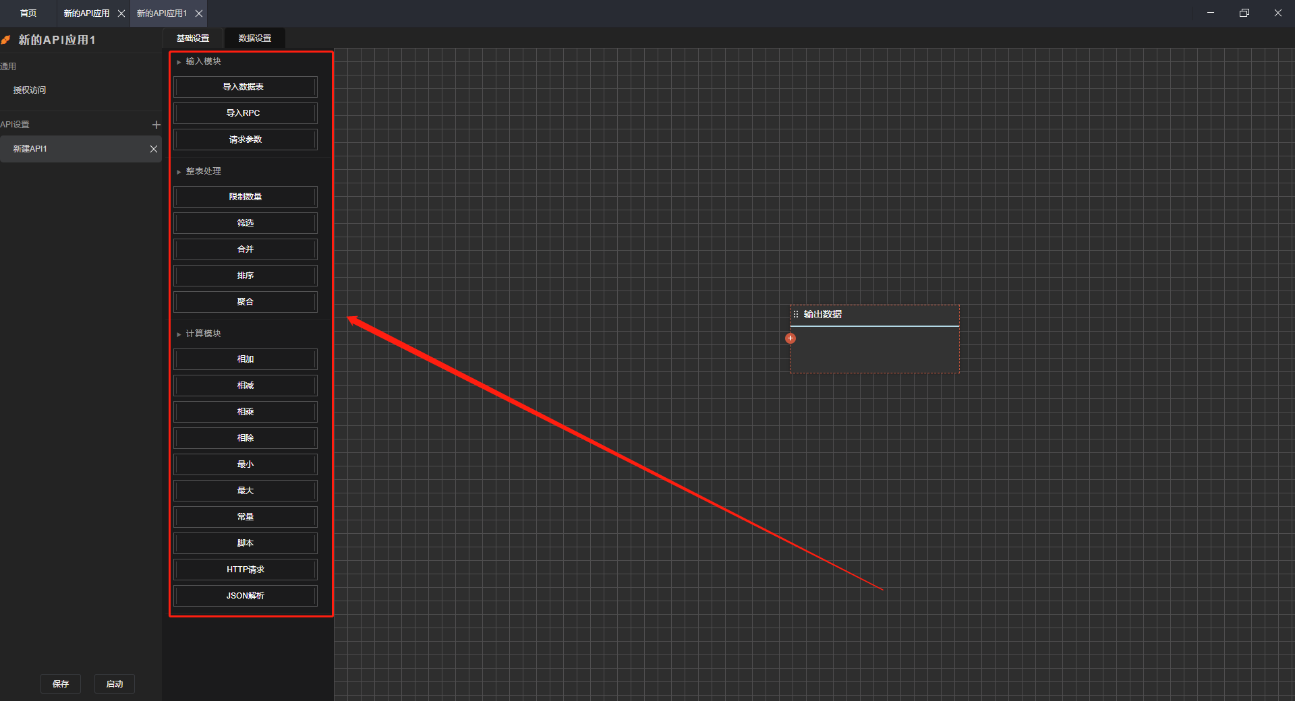Screen dimensions: 1295x701
Task: Add the 请求参数 module
Action: pos(246,140)
